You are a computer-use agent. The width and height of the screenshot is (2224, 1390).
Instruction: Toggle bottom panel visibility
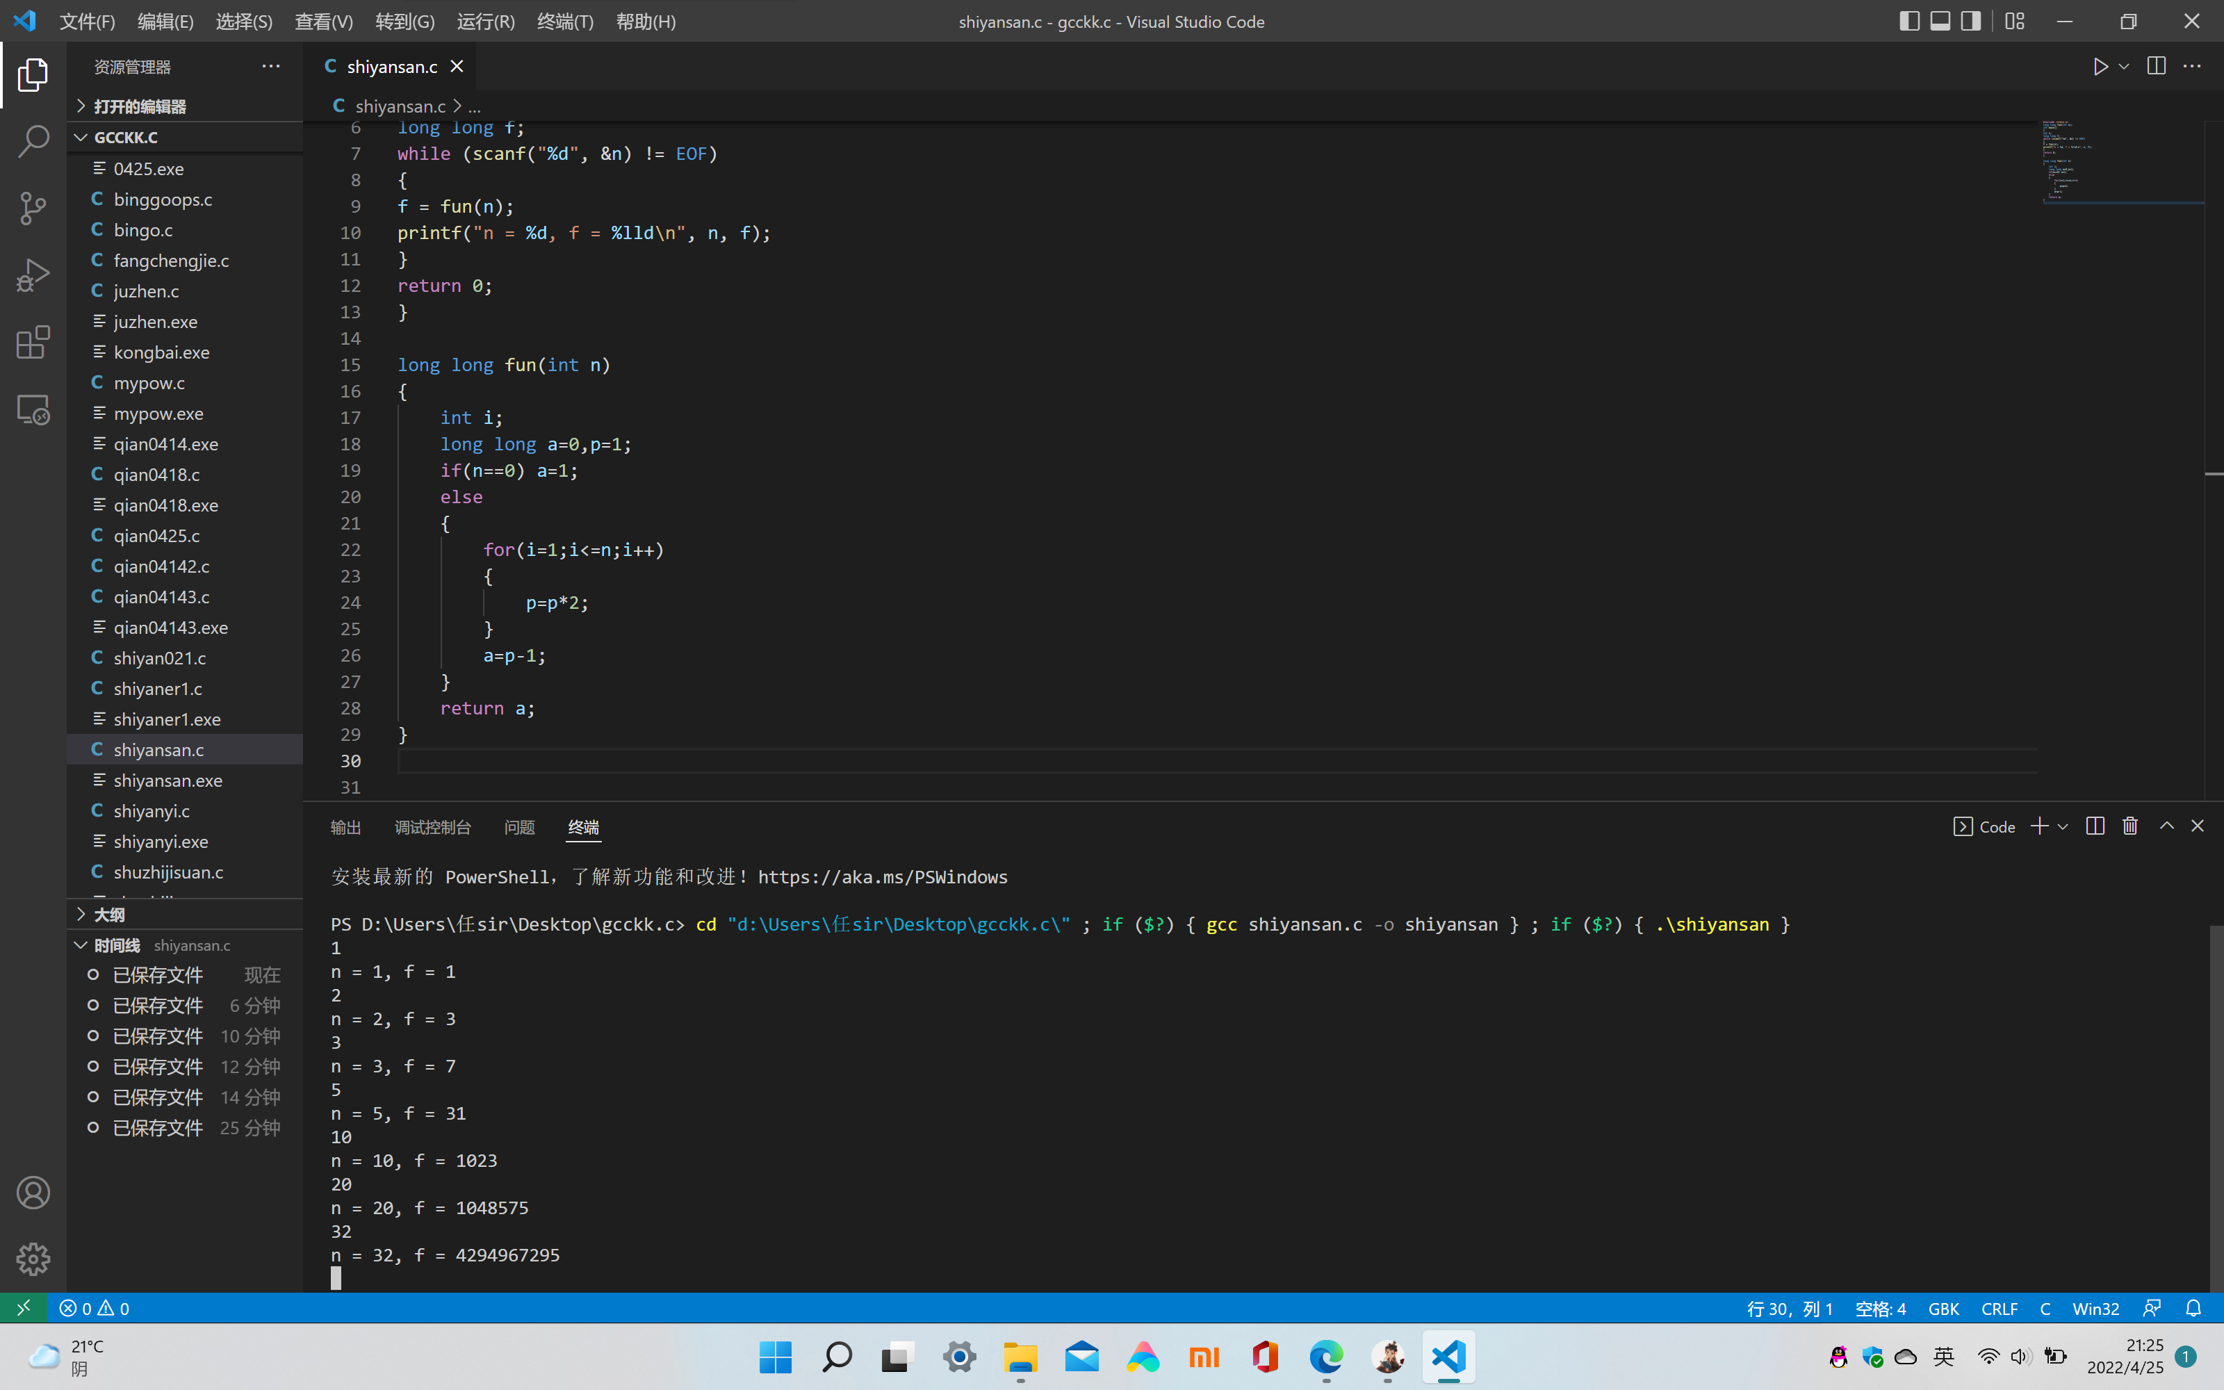1940,21
